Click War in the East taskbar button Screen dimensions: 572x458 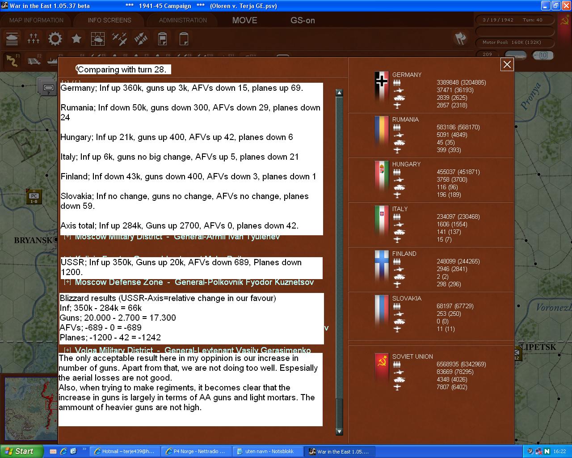340,451
